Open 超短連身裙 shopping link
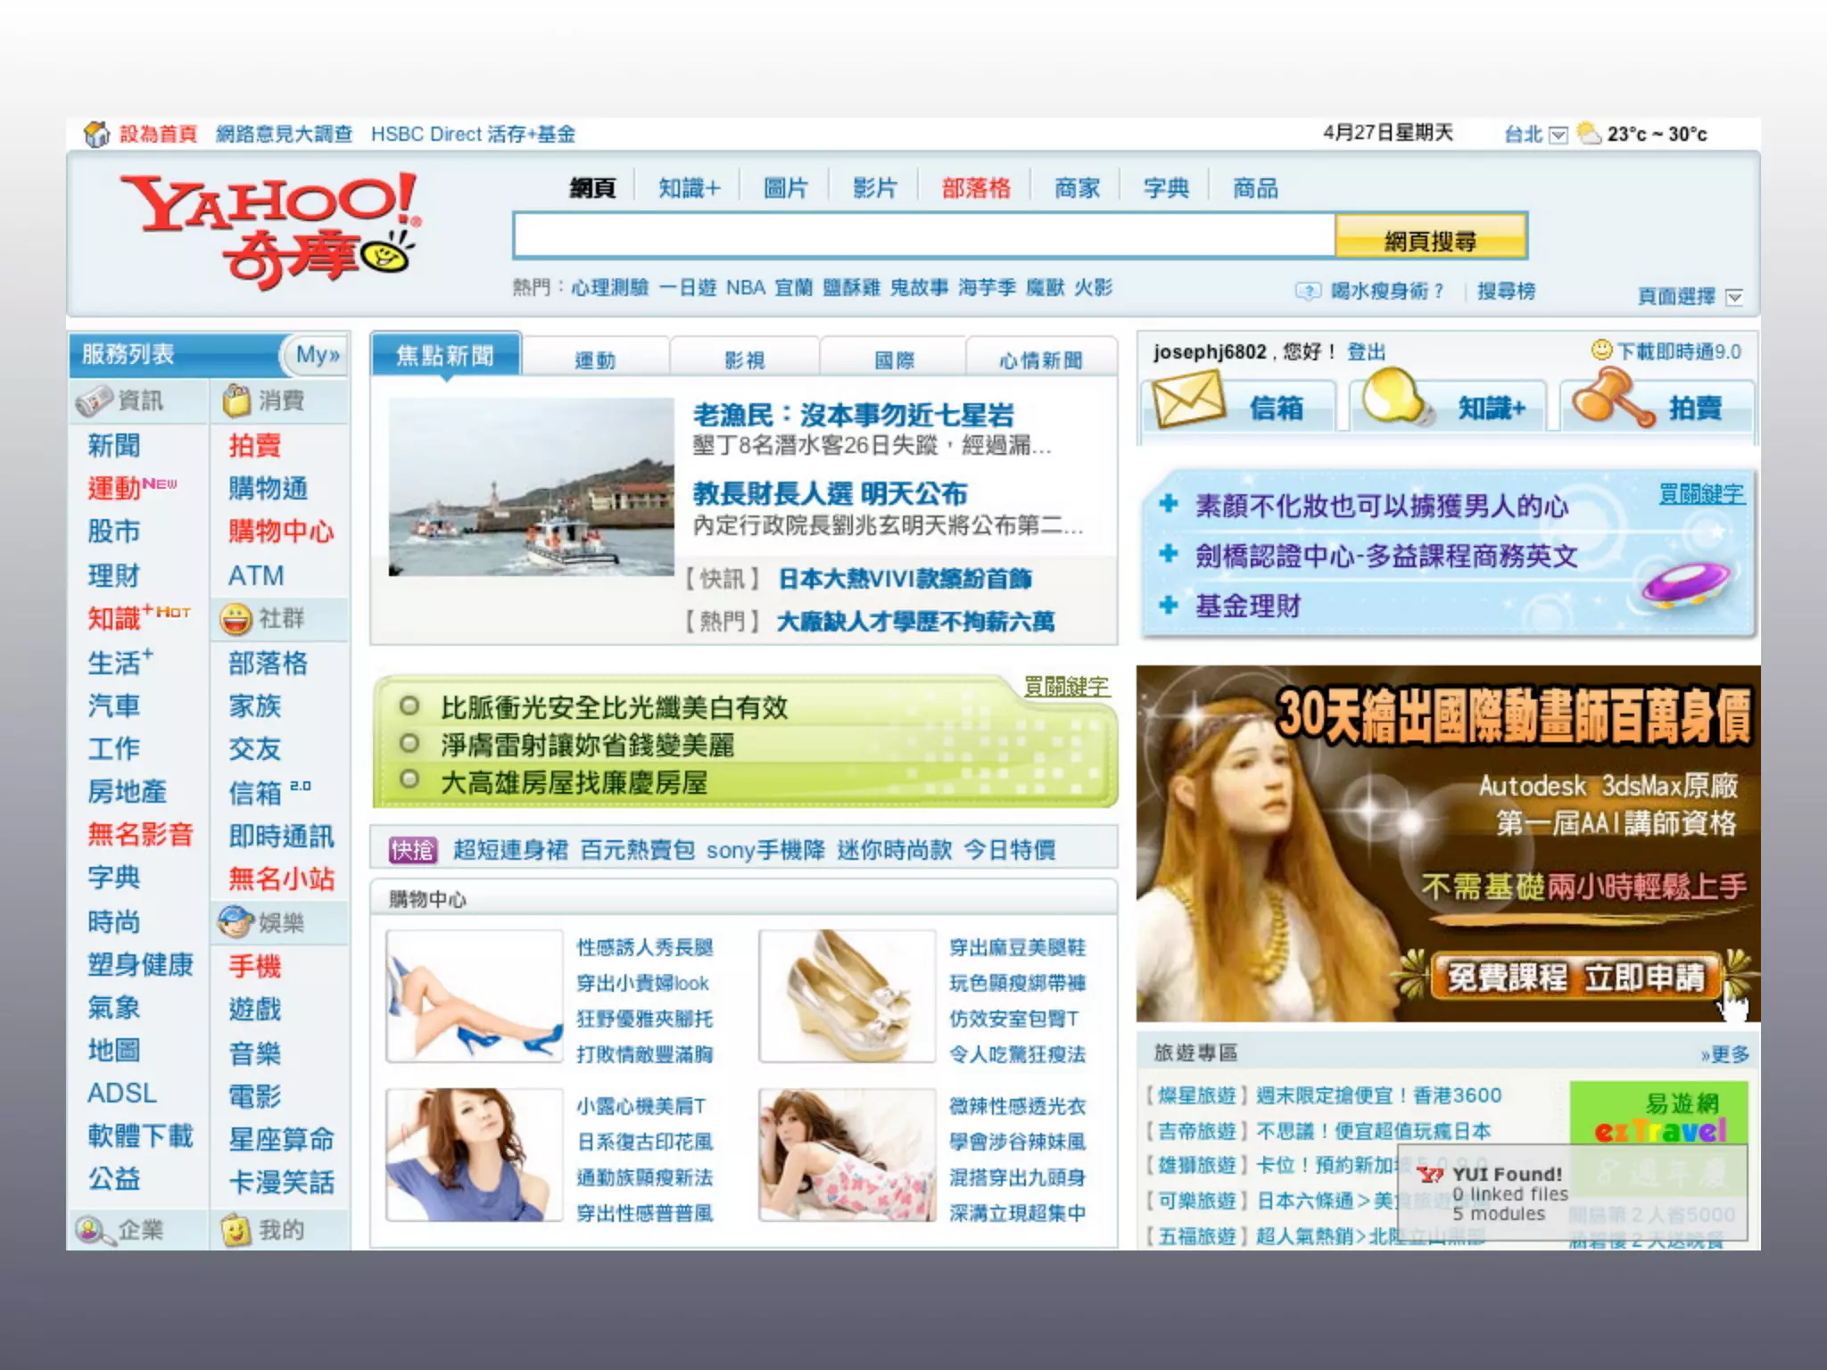1827x1370 pixels. (x=510, y=850)
